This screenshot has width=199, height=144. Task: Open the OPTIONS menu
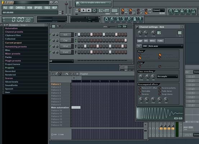click(x=38, y=8)
